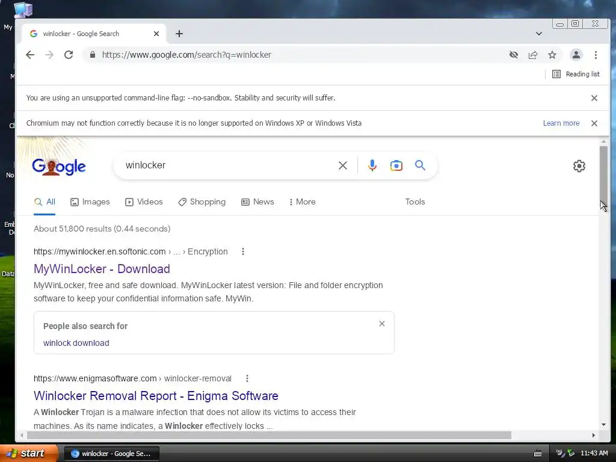Open options for the softonic result
This screenshot has height=462, width=616.
click(243, 252)
